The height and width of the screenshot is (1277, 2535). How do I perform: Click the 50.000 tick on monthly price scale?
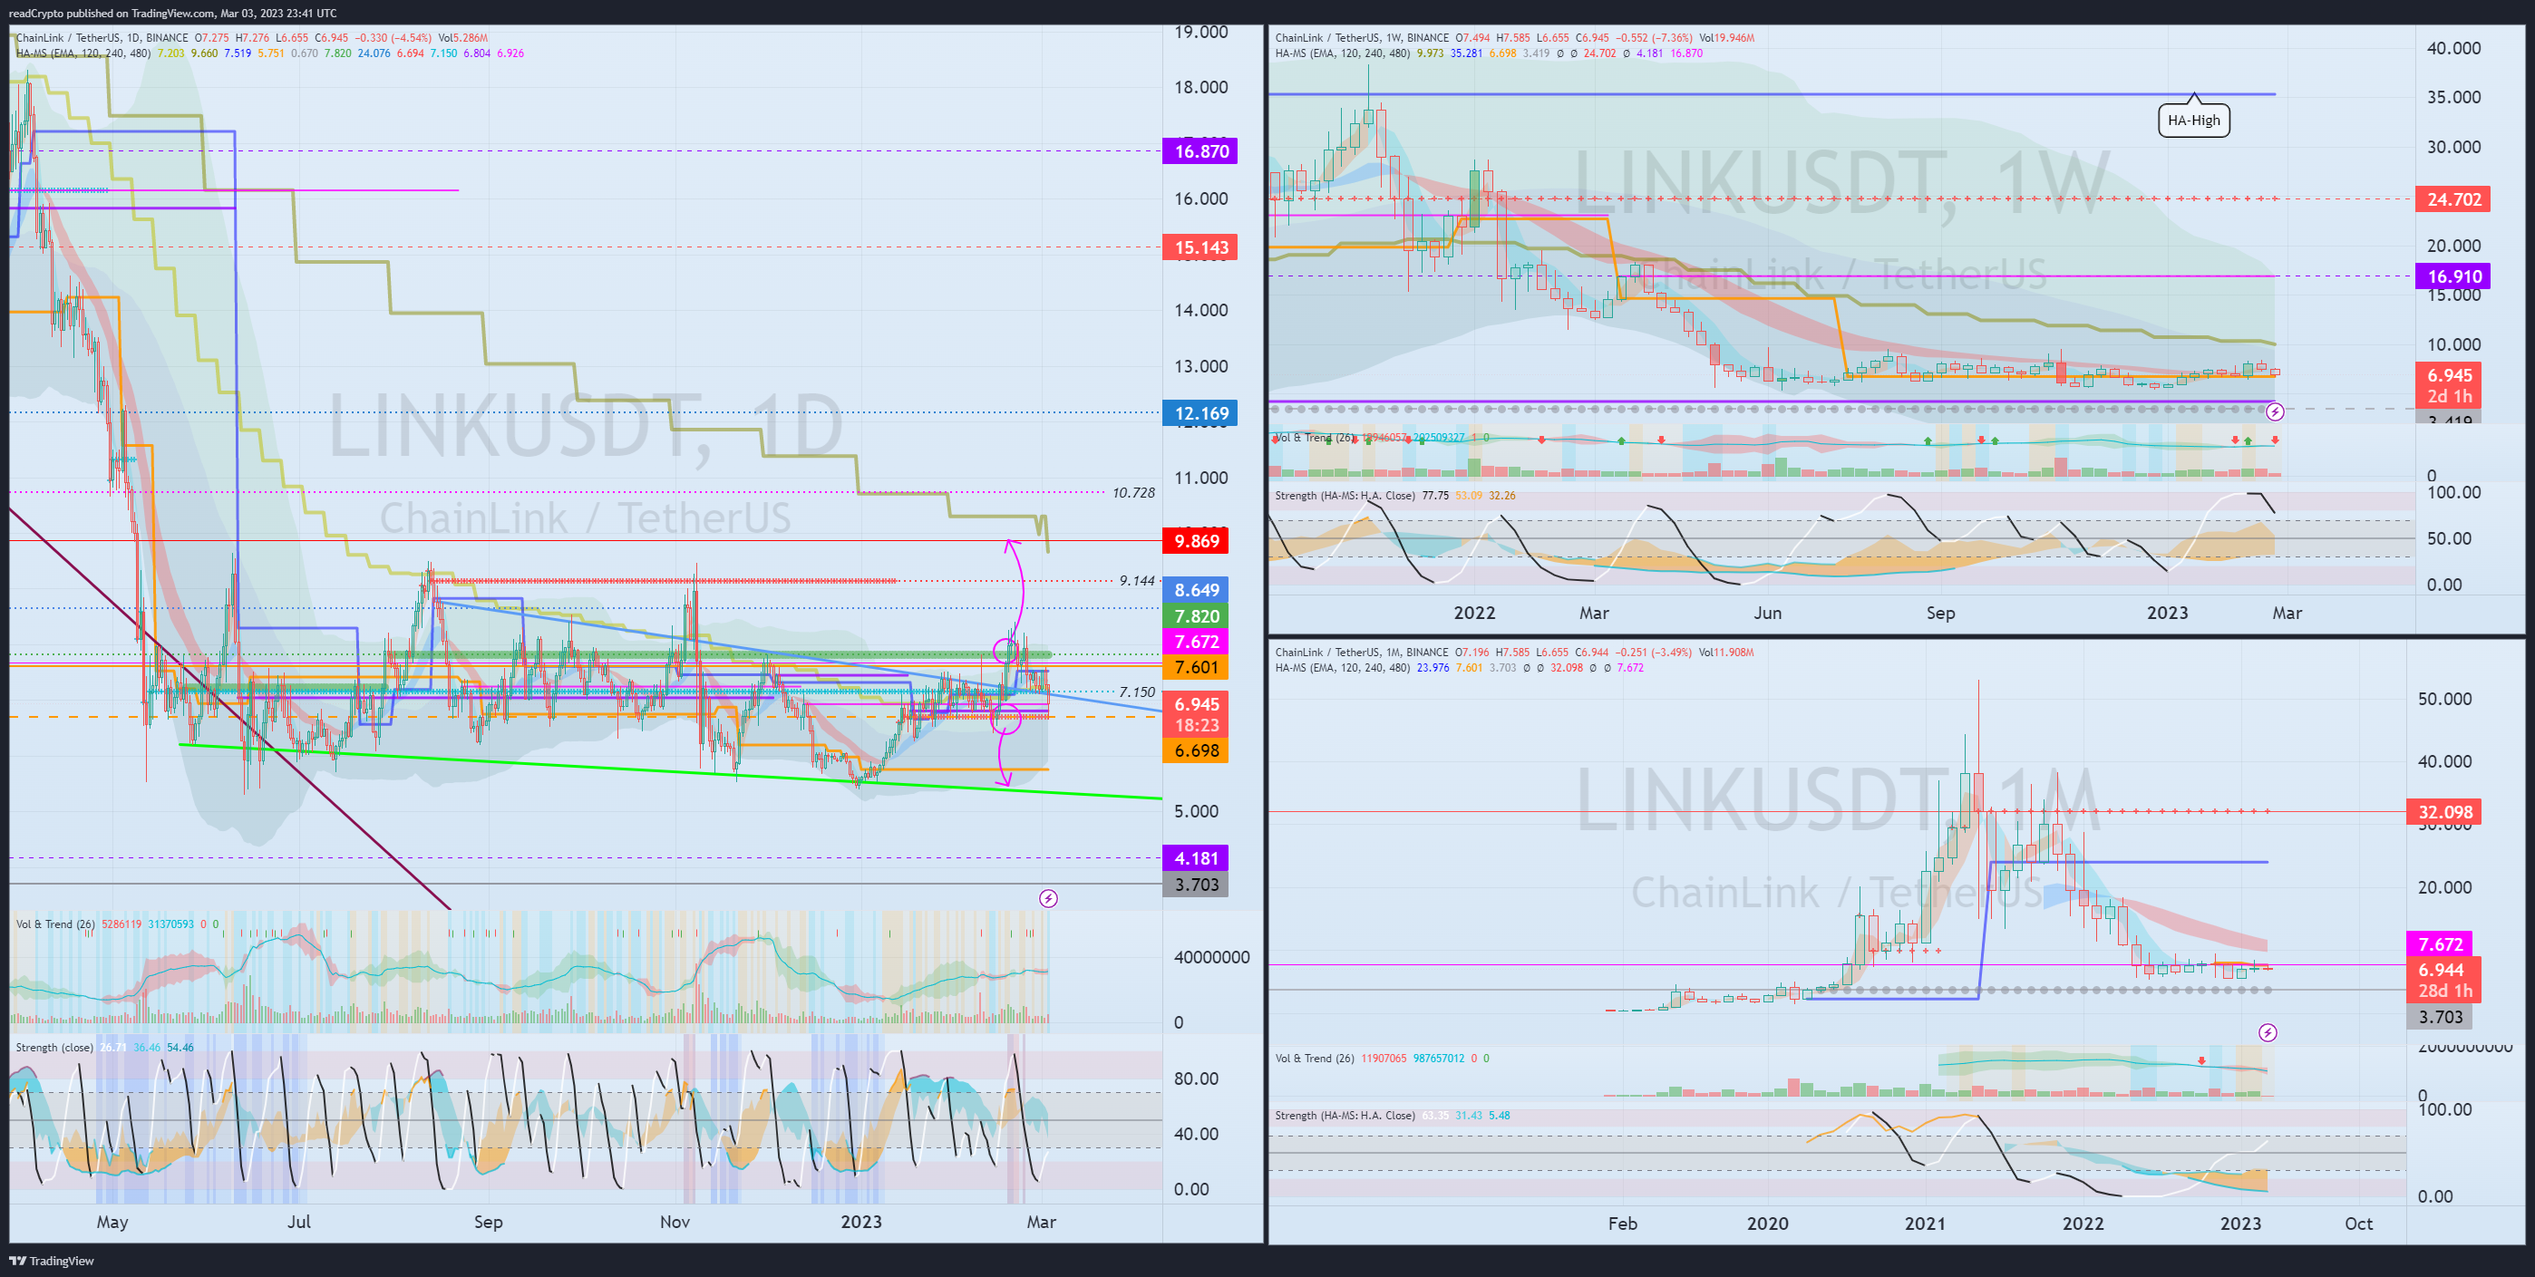click(x=2444, y=700)
